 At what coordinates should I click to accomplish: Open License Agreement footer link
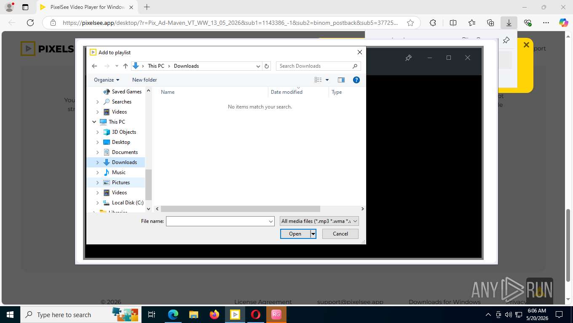(x=263, y=302)
